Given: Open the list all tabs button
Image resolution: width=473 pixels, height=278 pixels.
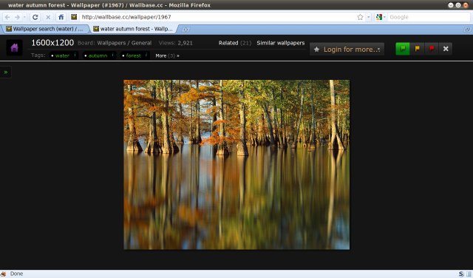Looking at the screenshot, I should pos(467,30).
